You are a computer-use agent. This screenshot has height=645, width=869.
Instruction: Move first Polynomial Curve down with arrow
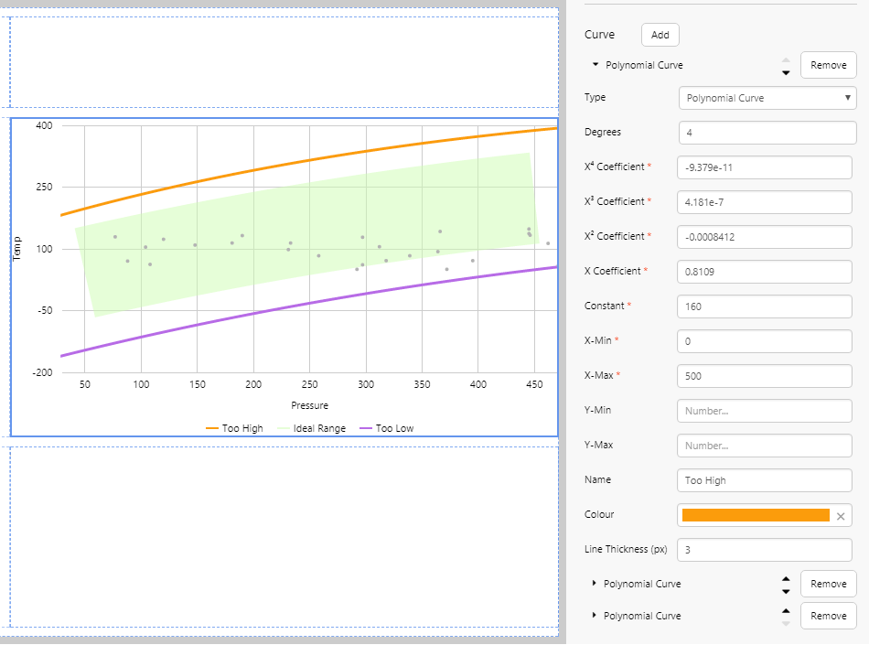tap(786, 72)
